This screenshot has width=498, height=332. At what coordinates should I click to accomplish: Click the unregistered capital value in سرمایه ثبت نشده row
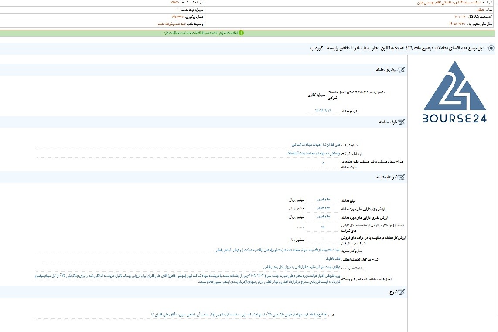point(178,10)
